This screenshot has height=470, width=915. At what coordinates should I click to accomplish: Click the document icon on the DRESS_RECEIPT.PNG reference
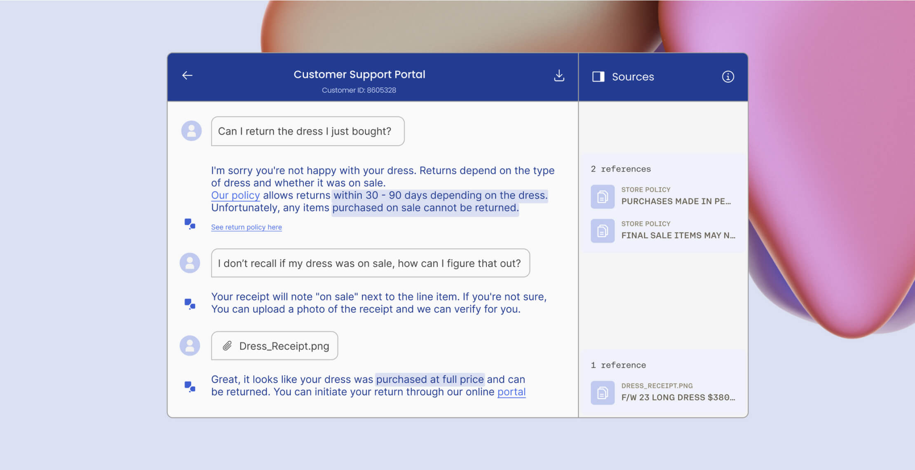[603, 392]
